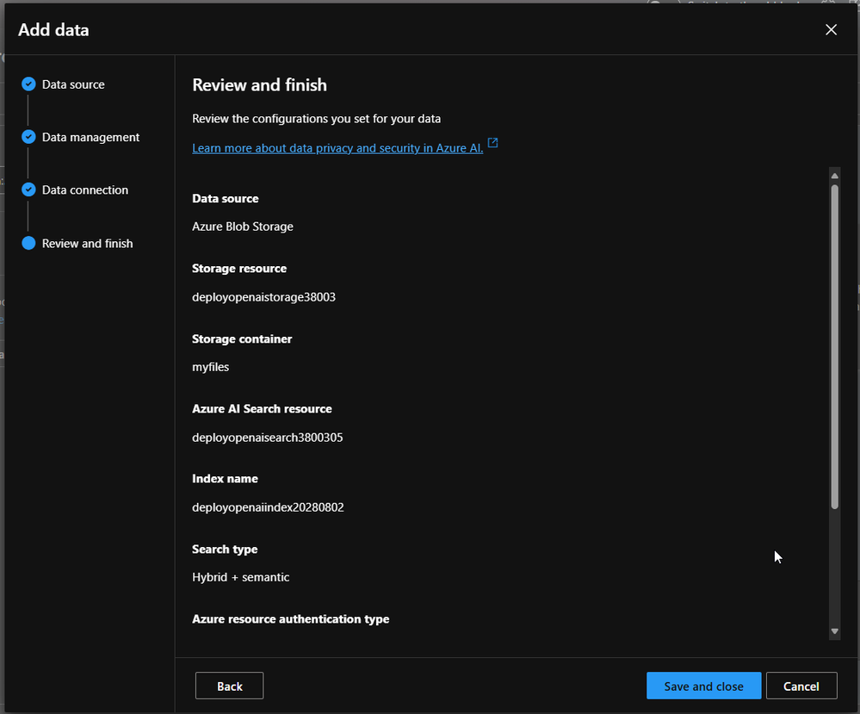Click the vertical scrollbar thumb
The width and height of the screenshot is (860, 714).
point(835,347)
